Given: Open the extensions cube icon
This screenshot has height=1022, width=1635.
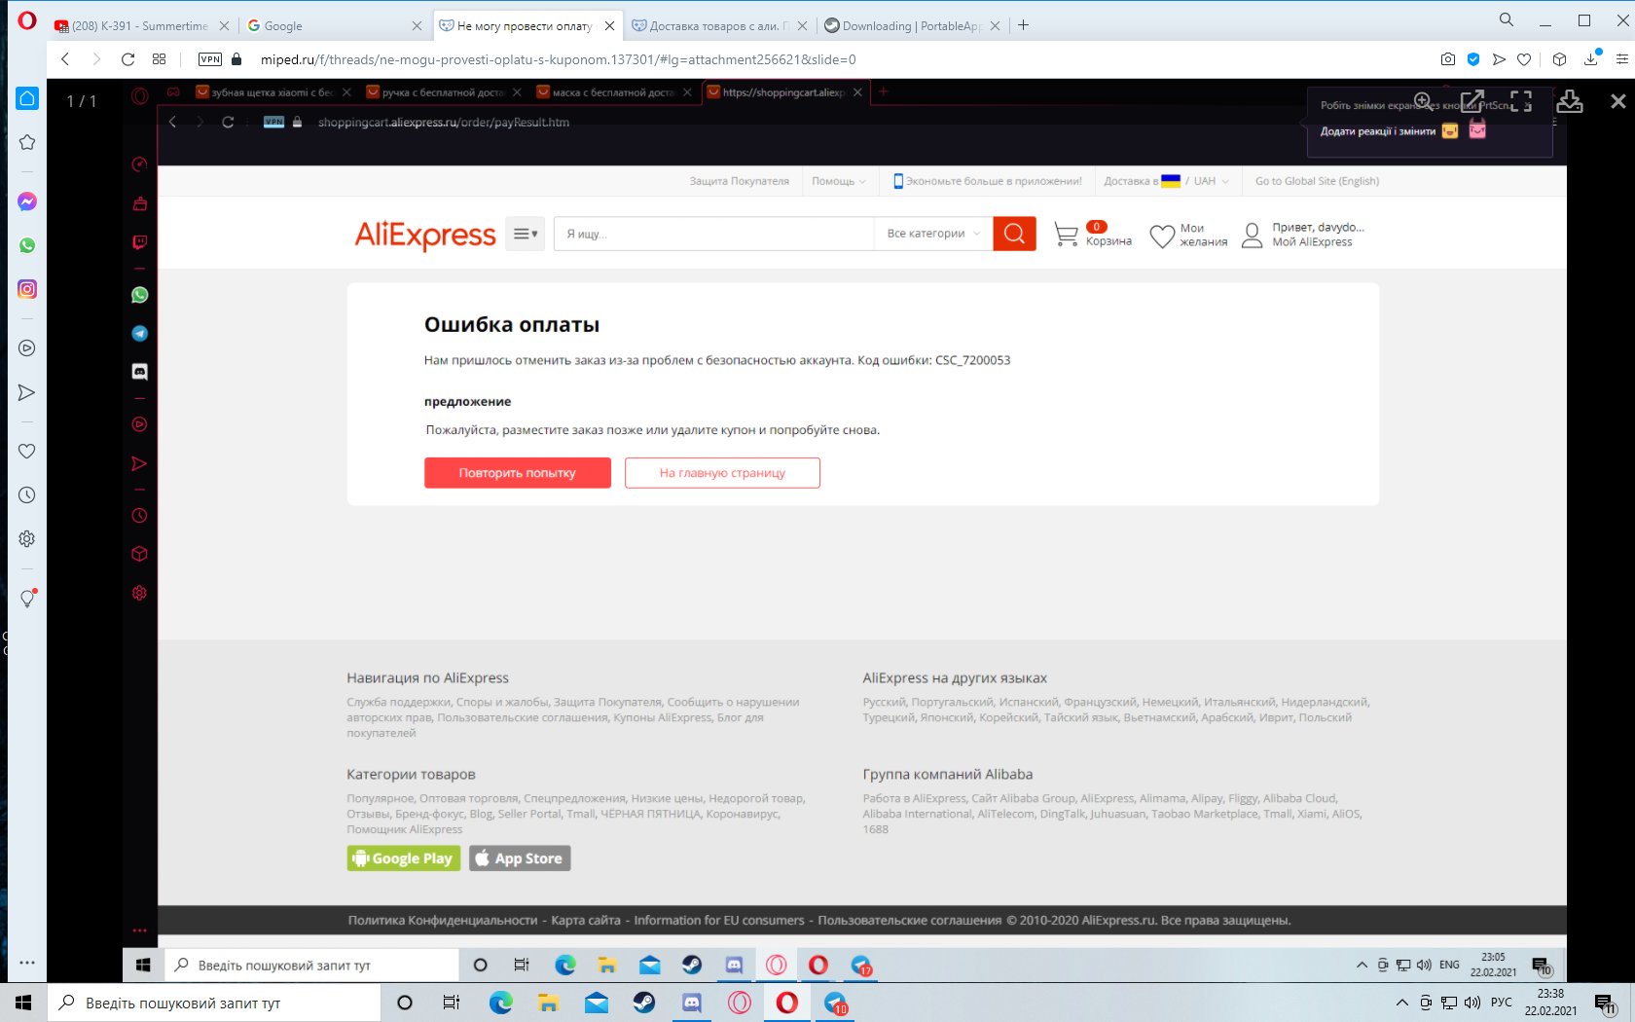Looking at the screenshot, I should tap(1559, 59).
